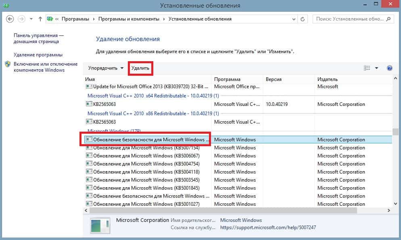Open the Упорядочить dropdown menu
Screen dimensions: 401x240
click(106, 68)
